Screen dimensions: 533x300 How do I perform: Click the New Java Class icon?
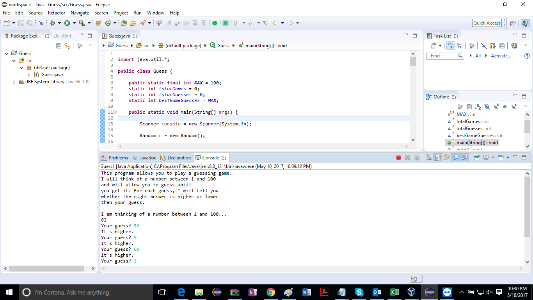coord(108,23)
